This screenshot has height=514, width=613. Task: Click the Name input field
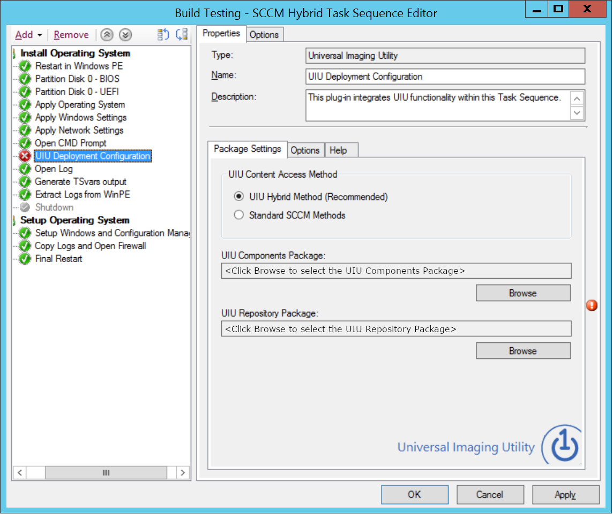445,76
